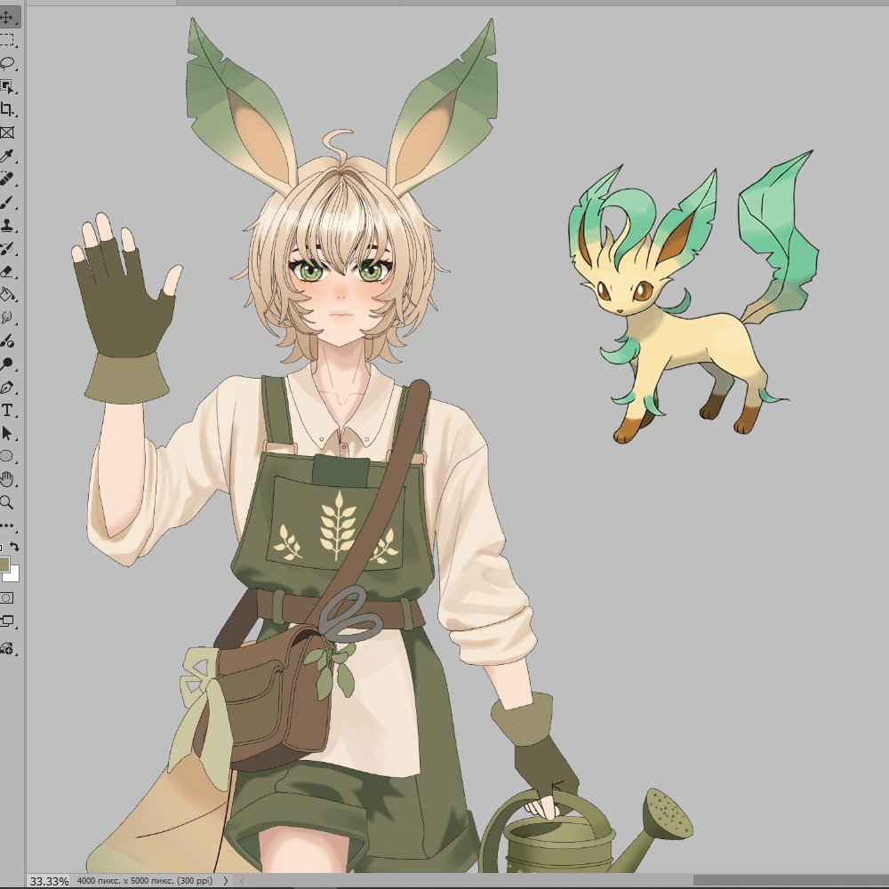
Task: Select the Spot Healing Brush tool
Action: coord(7,180)
